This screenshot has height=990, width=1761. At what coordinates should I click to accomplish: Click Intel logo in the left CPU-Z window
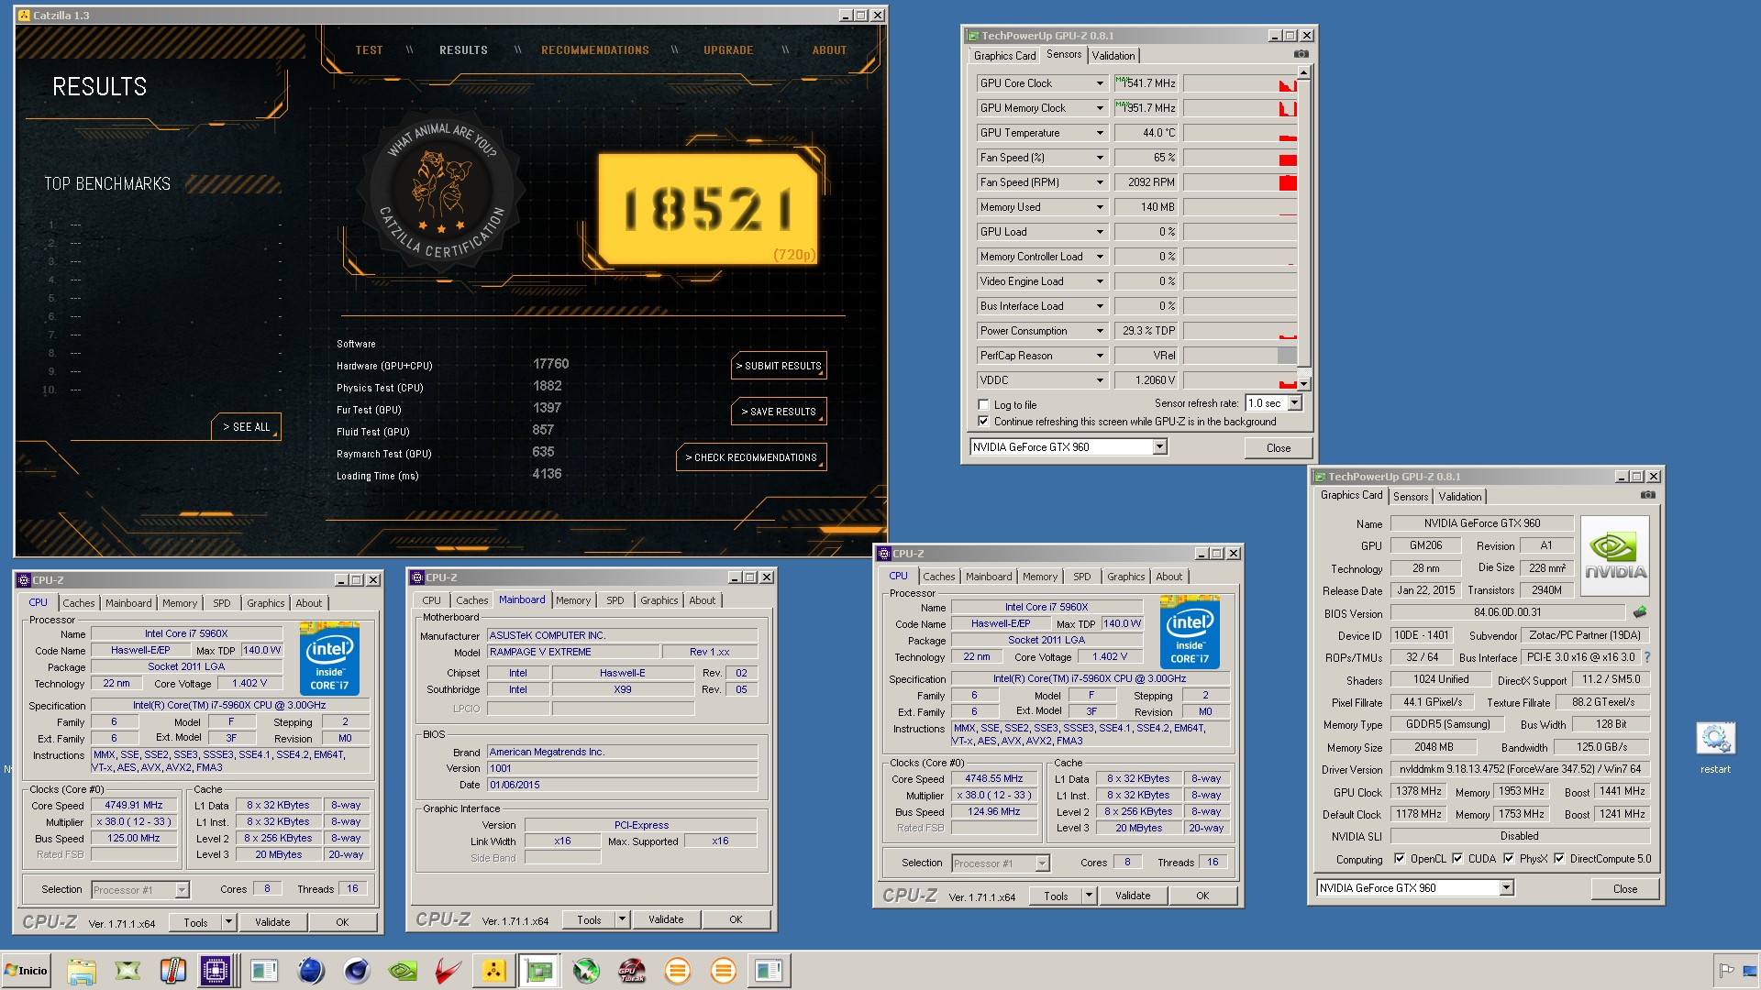tap(329, 658)
